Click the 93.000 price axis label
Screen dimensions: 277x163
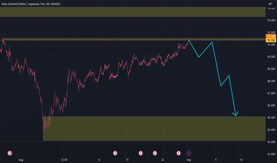tap(271, 20)
